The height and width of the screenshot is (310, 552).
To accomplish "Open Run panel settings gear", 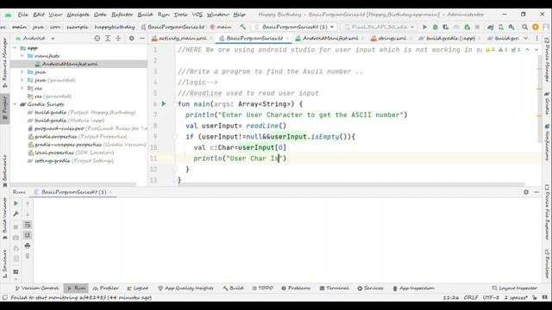I will point(526,192).
